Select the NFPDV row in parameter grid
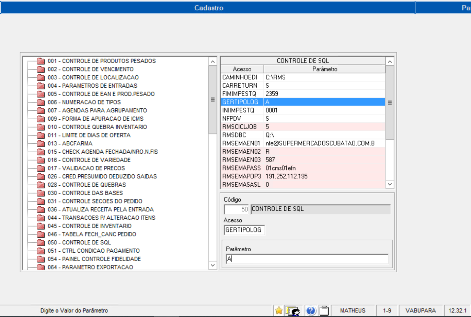The width and height of the screenshot is (471, 317). 303,119
